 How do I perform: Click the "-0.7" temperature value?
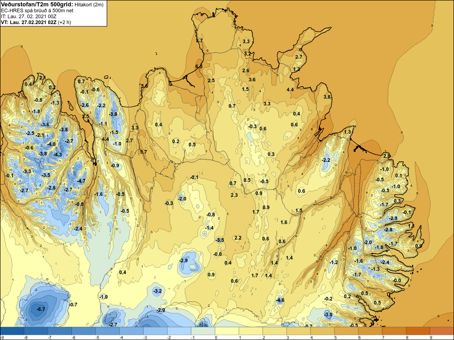tap(73, 305)
